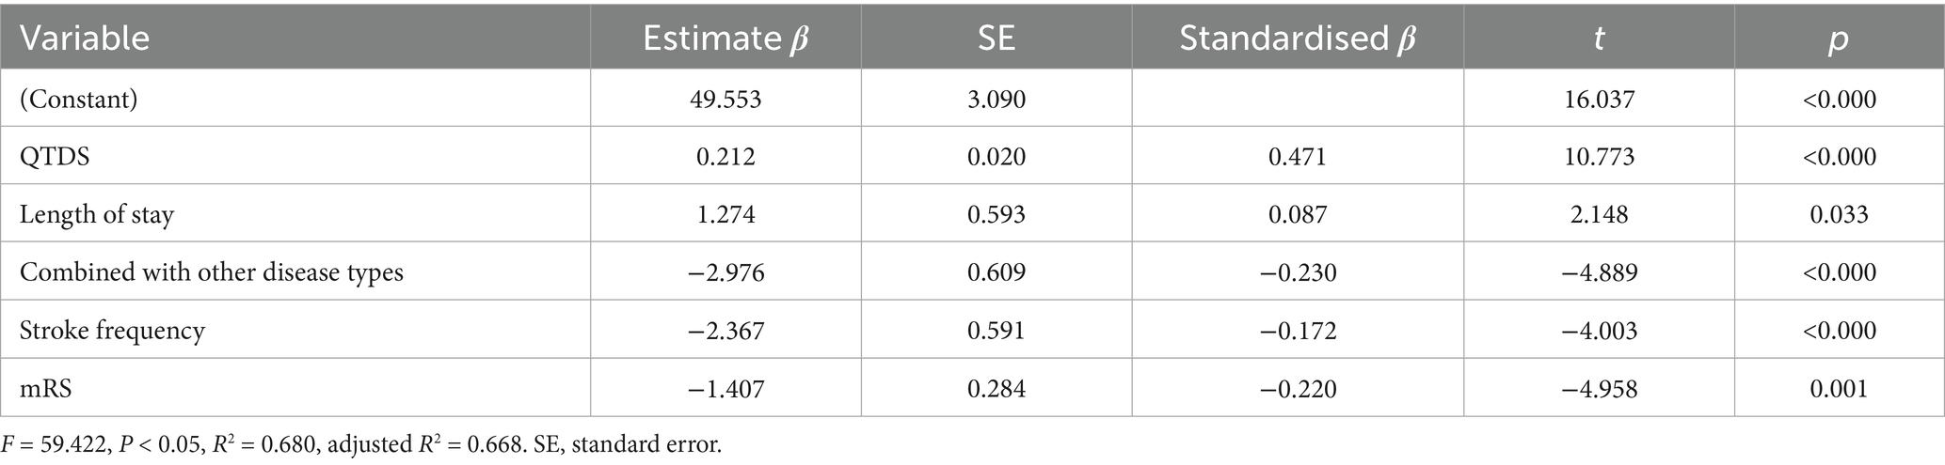Click the t column header

[1599, 38]
